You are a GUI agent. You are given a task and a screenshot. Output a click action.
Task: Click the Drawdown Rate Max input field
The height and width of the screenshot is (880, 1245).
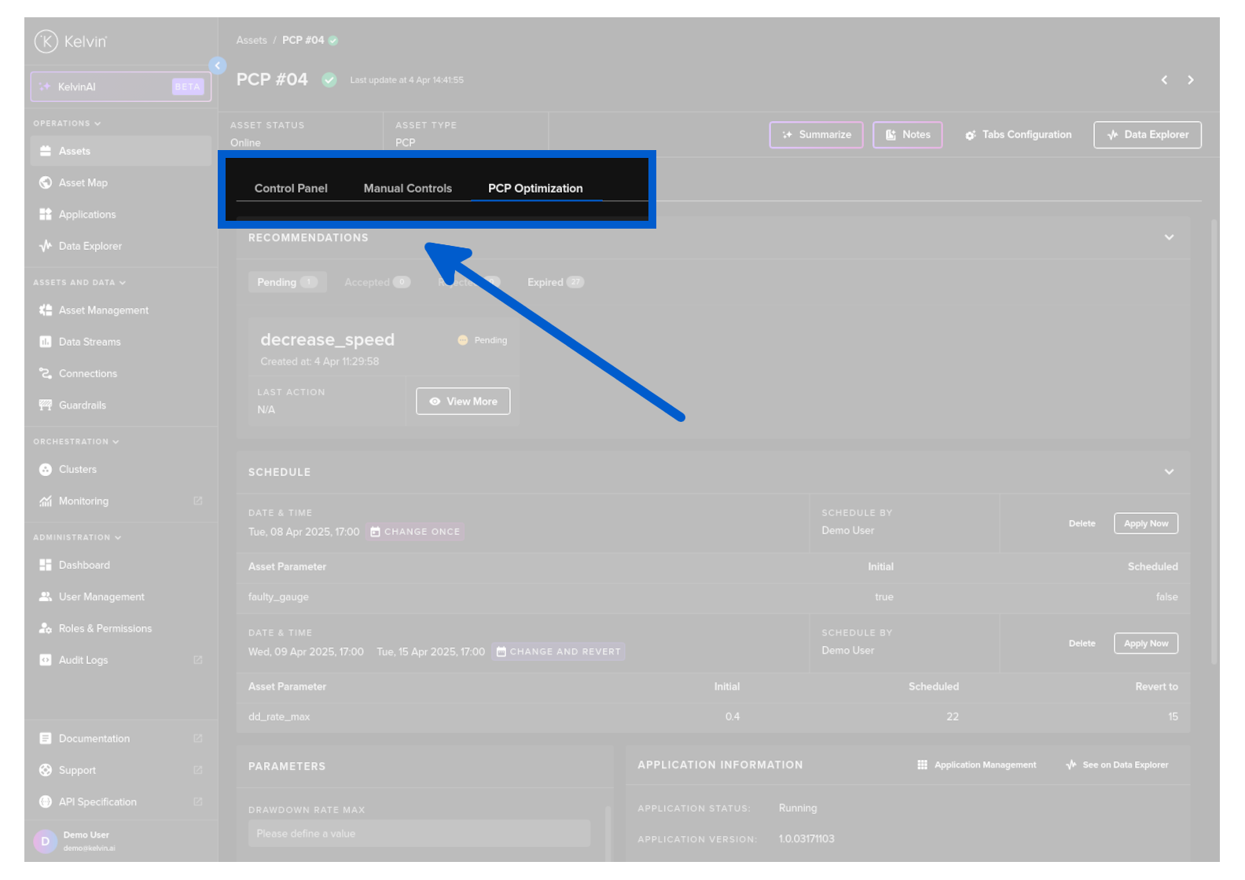coord(418,834)
